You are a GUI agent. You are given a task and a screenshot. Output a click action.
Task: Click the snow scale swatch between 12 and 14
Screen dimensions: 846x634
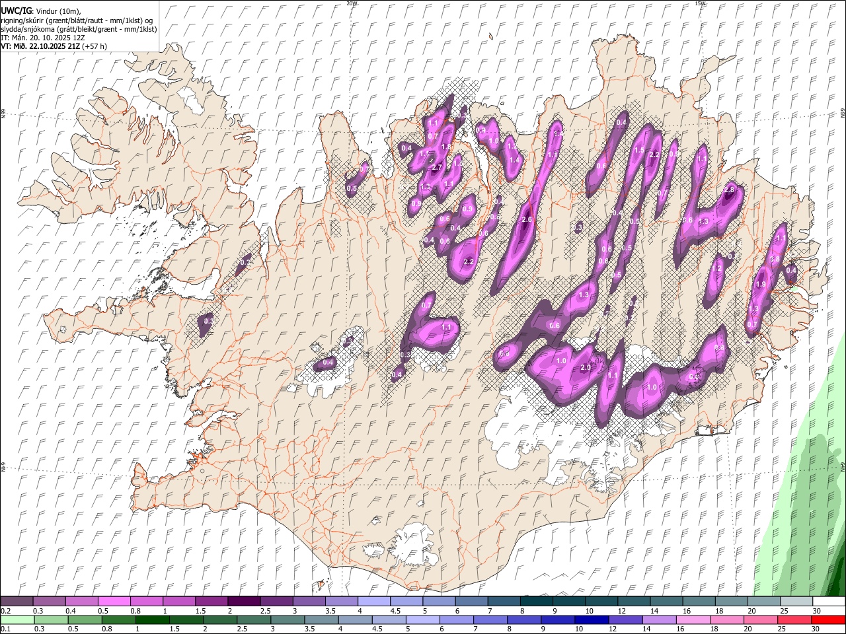point(633,601)
